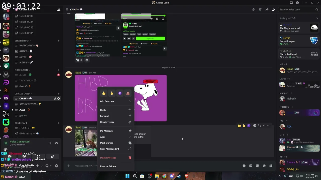Choose Copy Message Link

[116, 149]
